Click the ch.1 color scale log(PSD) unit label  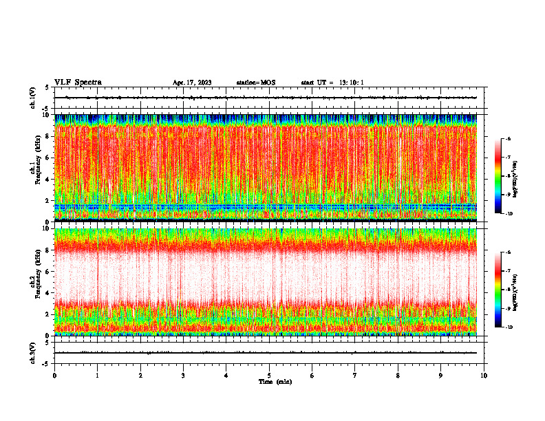515,179
